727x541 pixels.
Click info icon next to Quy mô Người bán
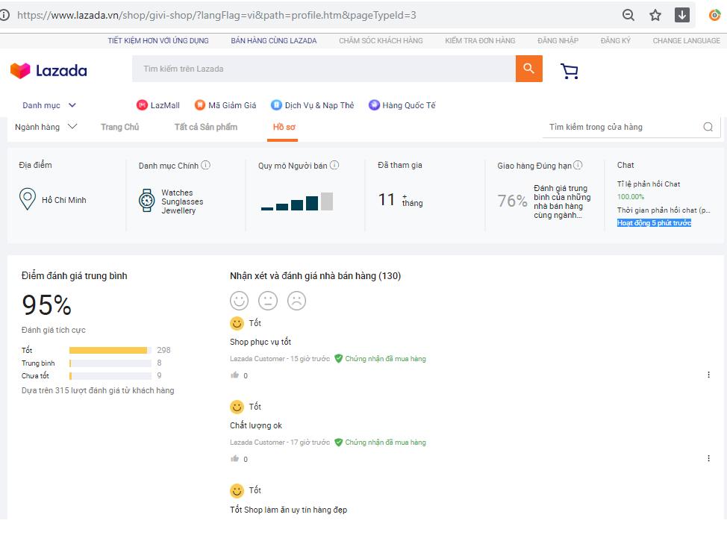334,165
